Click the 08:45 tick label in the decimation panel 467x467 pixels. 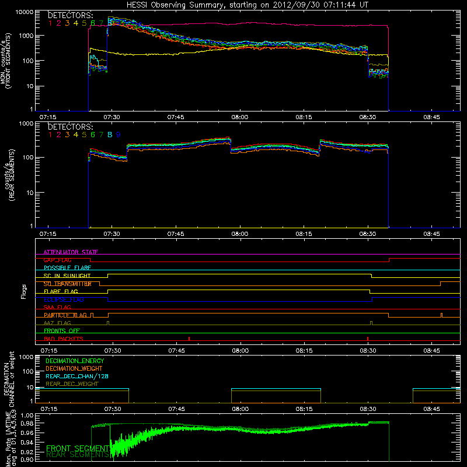coord(431,409)
